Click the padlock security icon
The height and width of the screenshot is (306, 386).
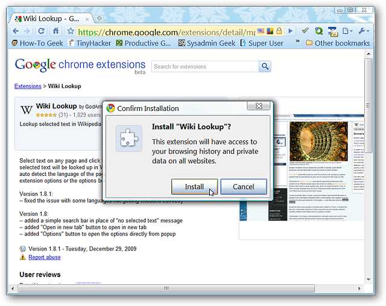[x=279, y=31]
